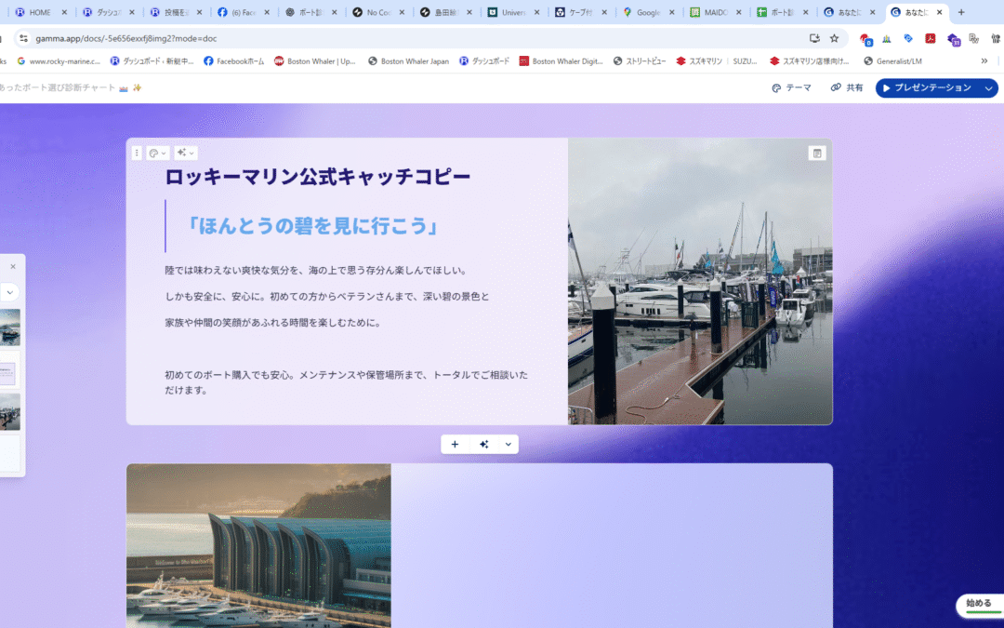1004x628 pixels.
Task: Open Boston Whaler Digit... bookmark
Action: pyautogui.click(x=561, y=61)
